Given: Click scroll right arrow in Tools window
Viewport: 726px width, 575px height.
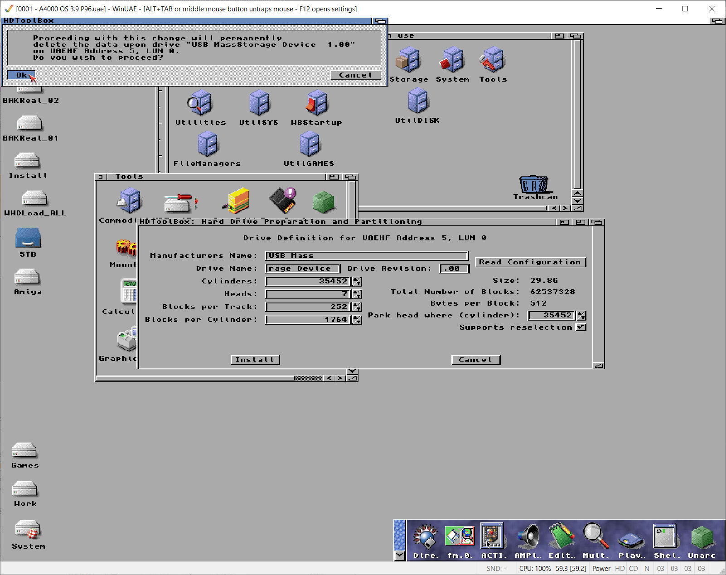Looking at the screenshot, I should 340,378.
